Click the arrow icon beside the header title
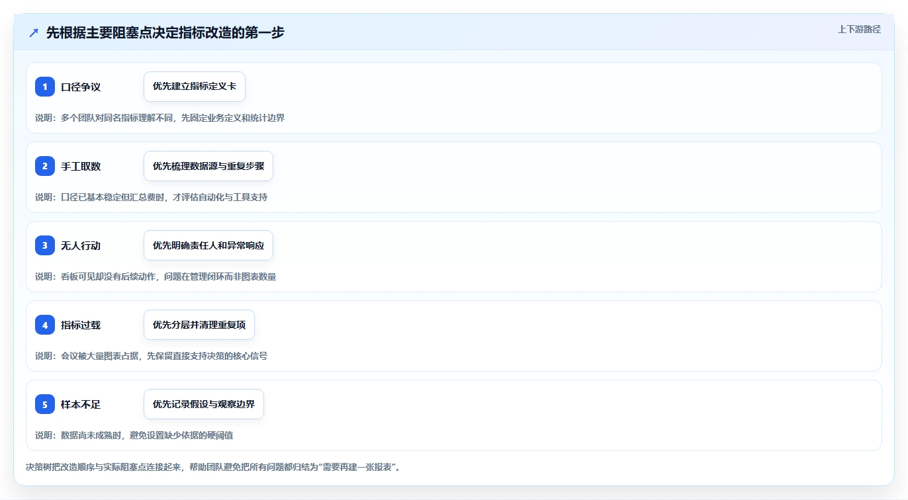The height and width of the screenshot is (500, 908). tap(34, 33)
